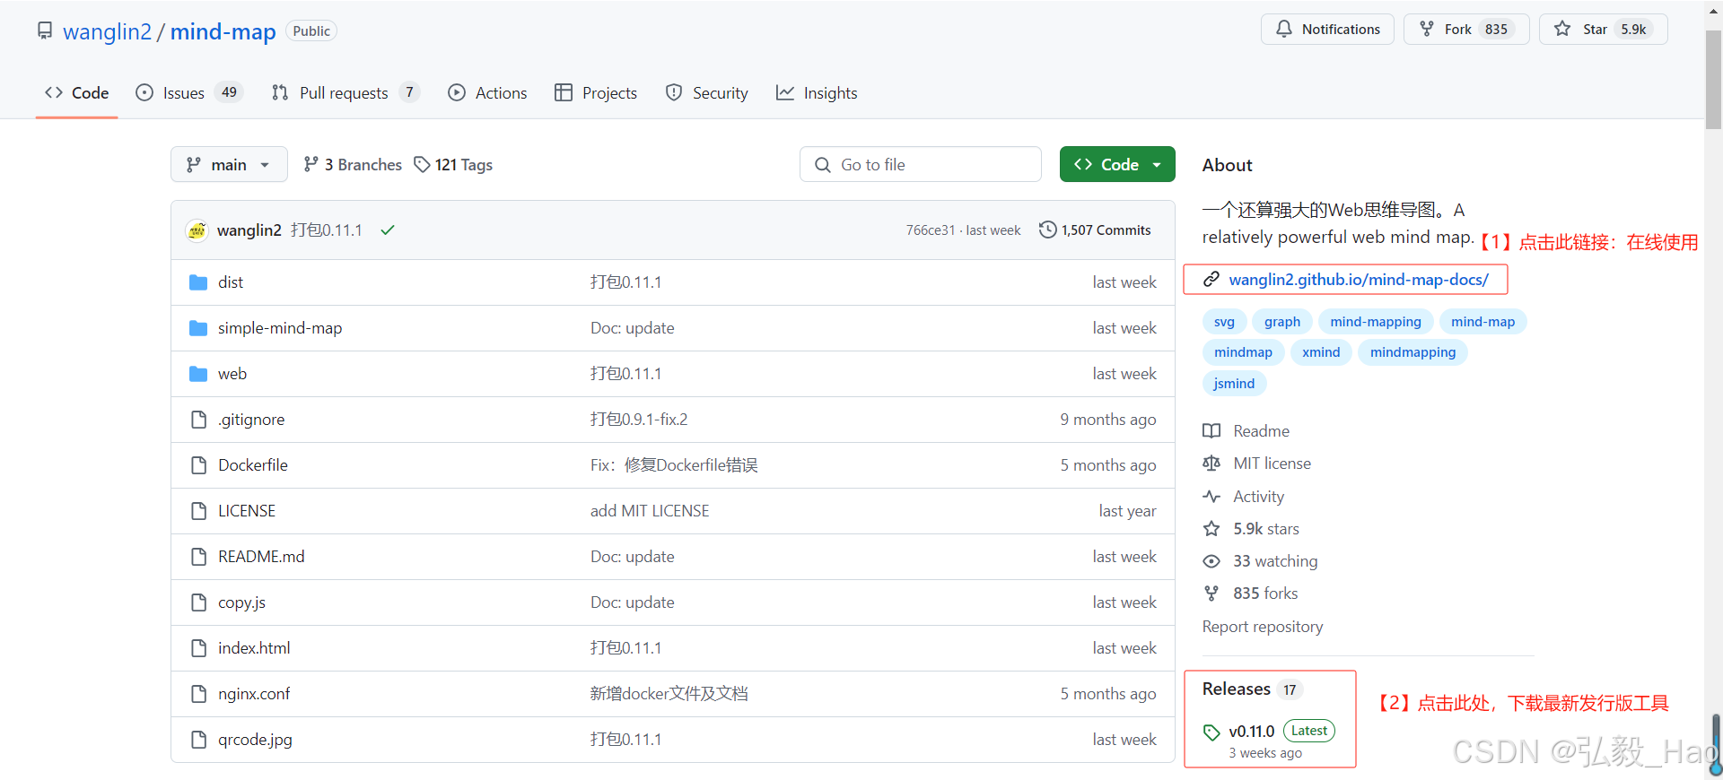Click the commits history clock icon
Screen dimensions: 1723x780
(x=1047, y=230)
